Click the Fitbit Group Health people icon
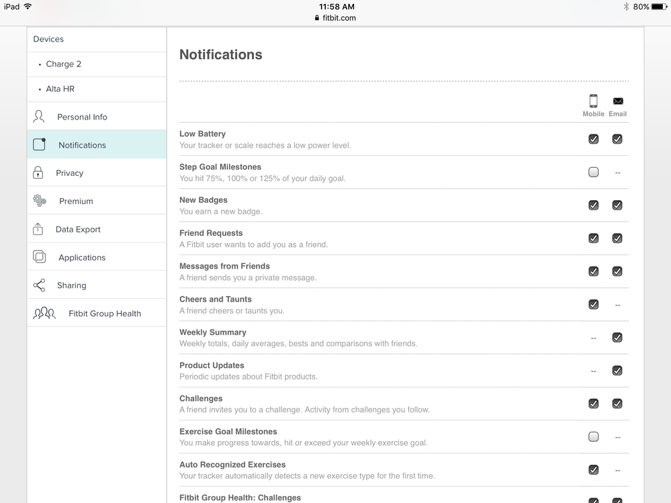This screenshot has height=503, width=671. (x=44, y=314)
